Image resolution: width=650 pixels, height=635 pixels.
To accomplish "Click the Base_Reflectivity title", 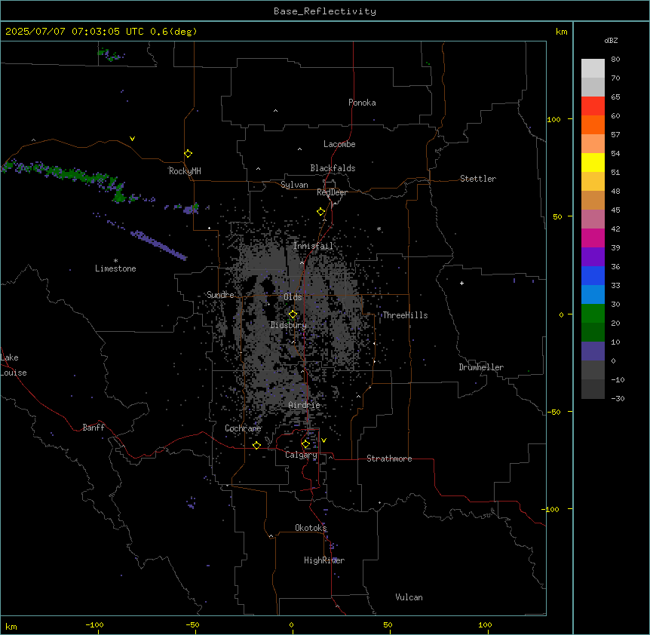I will pos(325,11).
